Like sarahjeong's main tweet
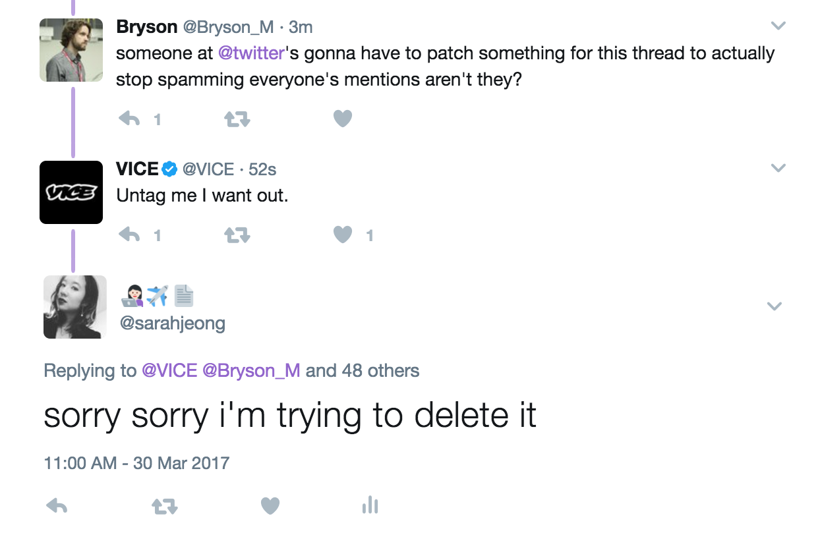The width and height of the screenshot is (820, 560). [x=270, y=506]
